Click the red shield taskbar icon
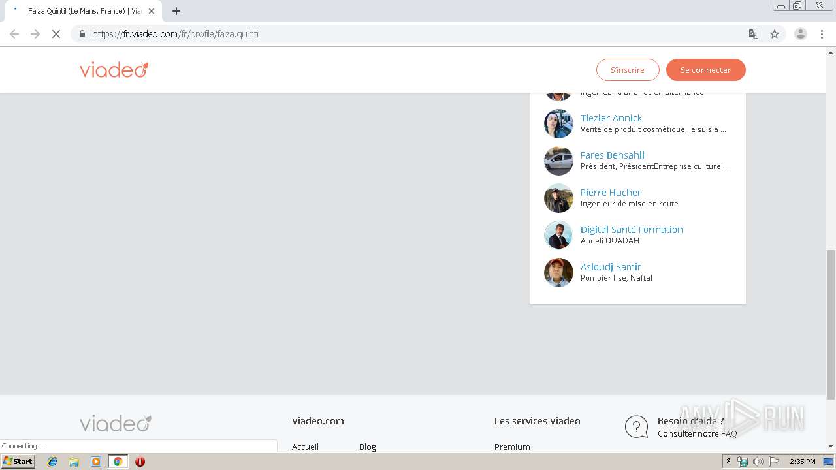The image size is (836, 470). (140, 462)
